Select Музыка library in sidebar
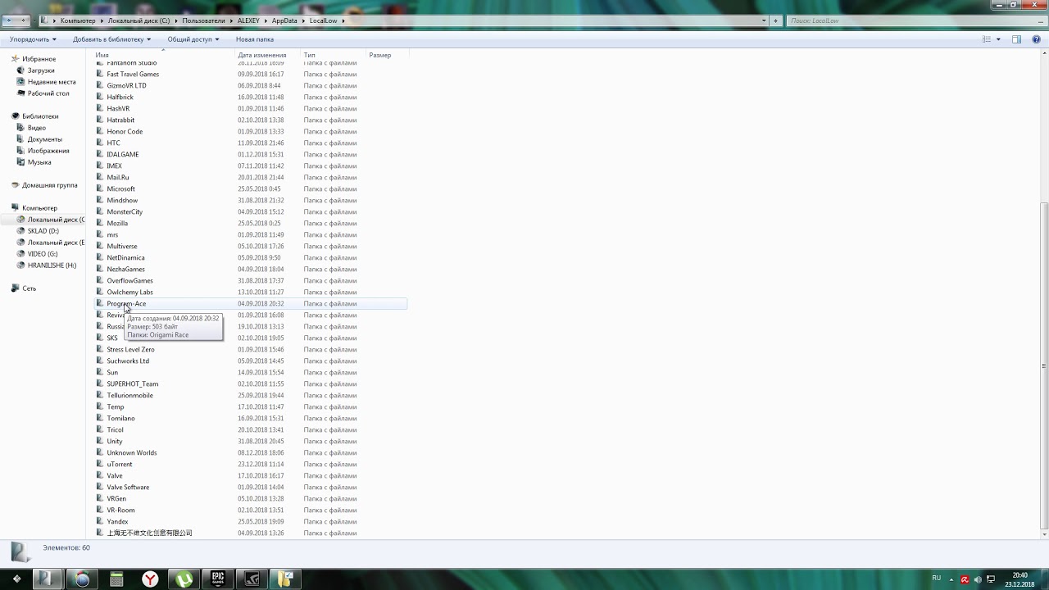This screenshot has height=590, width=1049. 39,162
